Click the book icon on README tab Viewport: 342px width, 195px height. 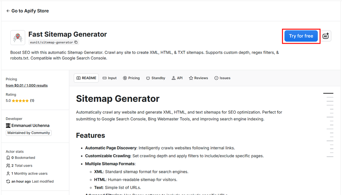(x=78, y=78)
